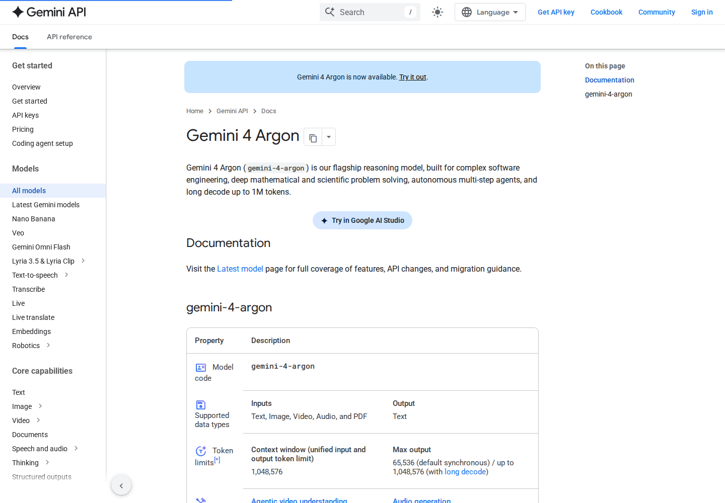
Task: Click Try in Google AI Studio button
Action: 362,220
